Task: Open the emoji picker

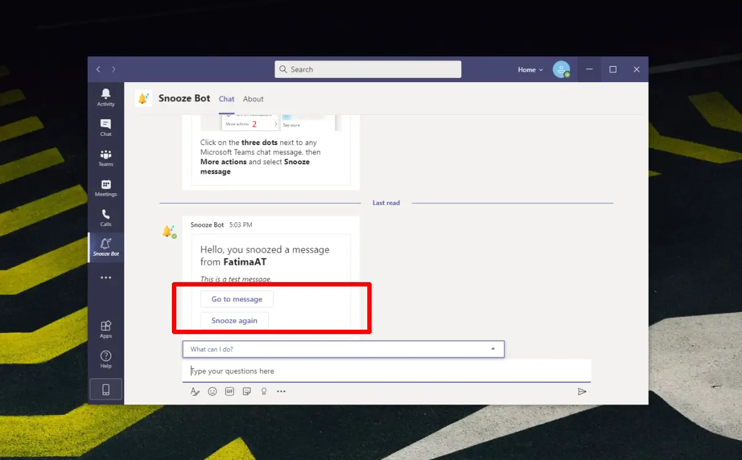Action: tap(212, 391)
